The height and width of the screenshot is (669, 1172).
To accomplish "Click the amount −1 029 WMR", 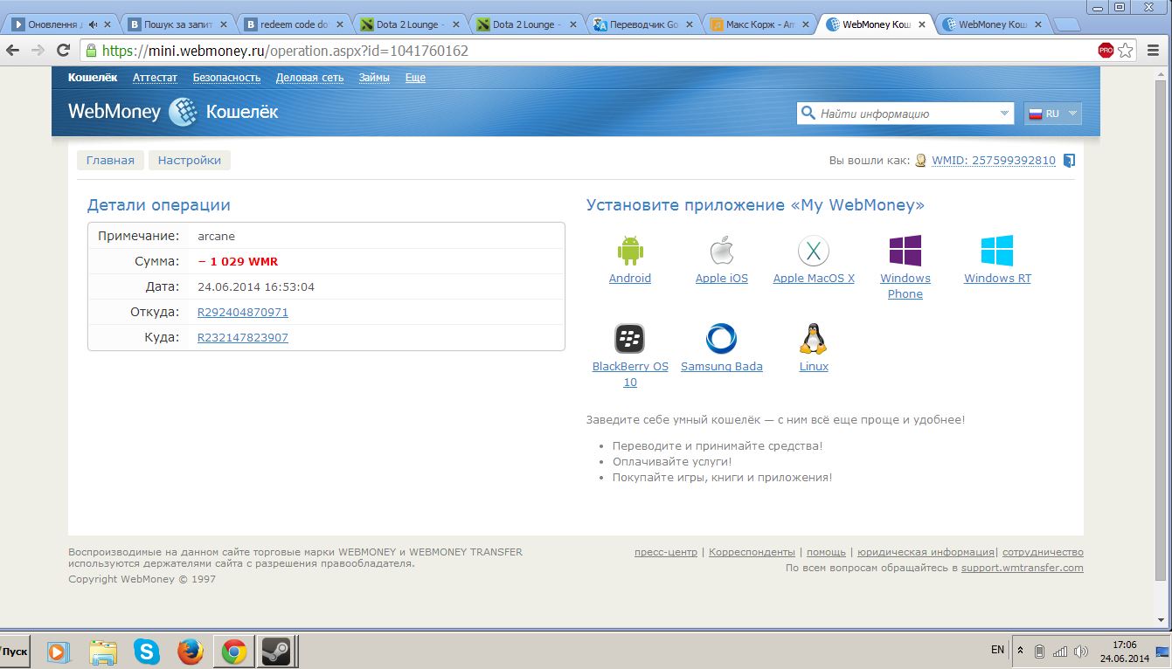I will [x=238, y=261].
